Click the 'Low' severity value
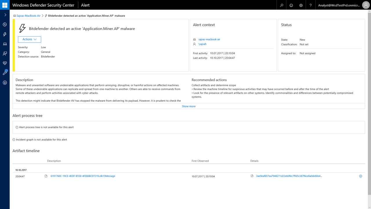 (x=43, y=47)
